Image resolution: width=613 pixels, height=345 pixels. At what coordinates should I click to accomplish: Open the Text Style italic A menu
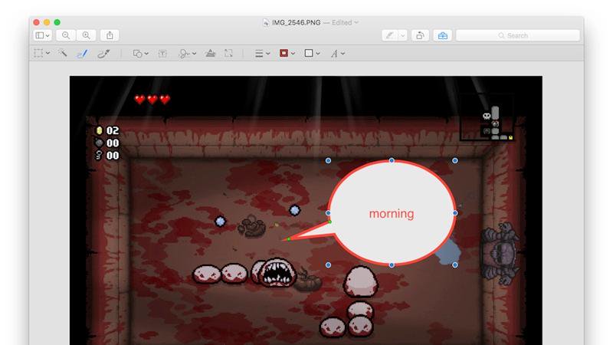point(337,54)
